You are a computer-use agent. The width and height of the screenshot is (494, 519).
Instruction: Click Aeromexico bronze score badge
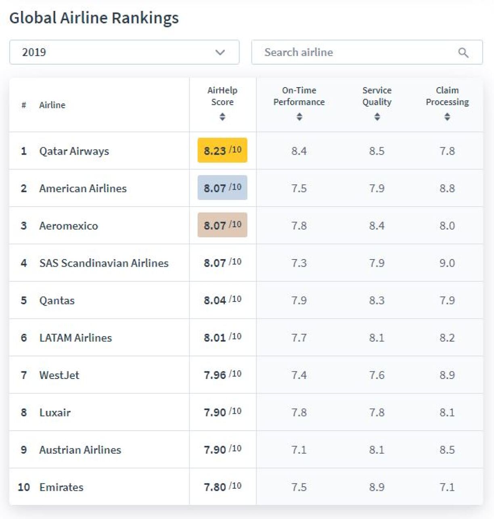[222, 225]
